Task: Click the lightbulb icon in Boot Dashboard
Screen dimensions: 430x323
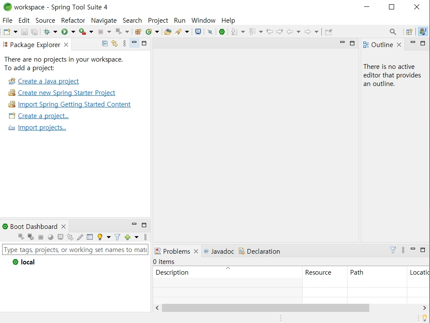Action: pos(100,237)
